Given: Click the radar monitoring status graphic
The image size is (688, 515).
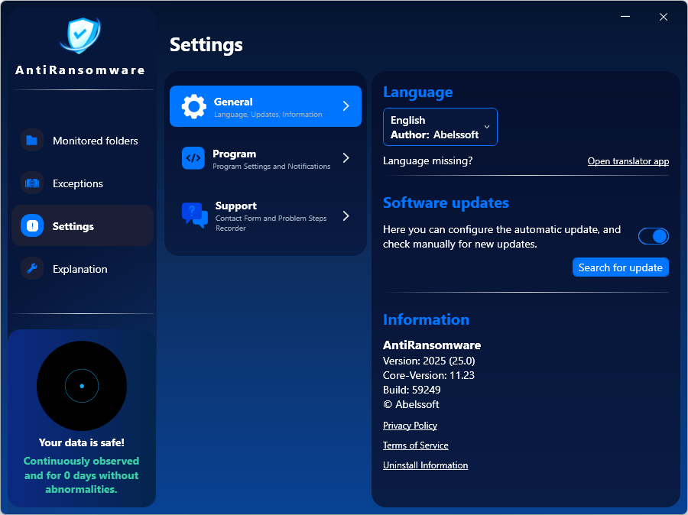Looking at the screenshot, I should click(x=82, y=386).
